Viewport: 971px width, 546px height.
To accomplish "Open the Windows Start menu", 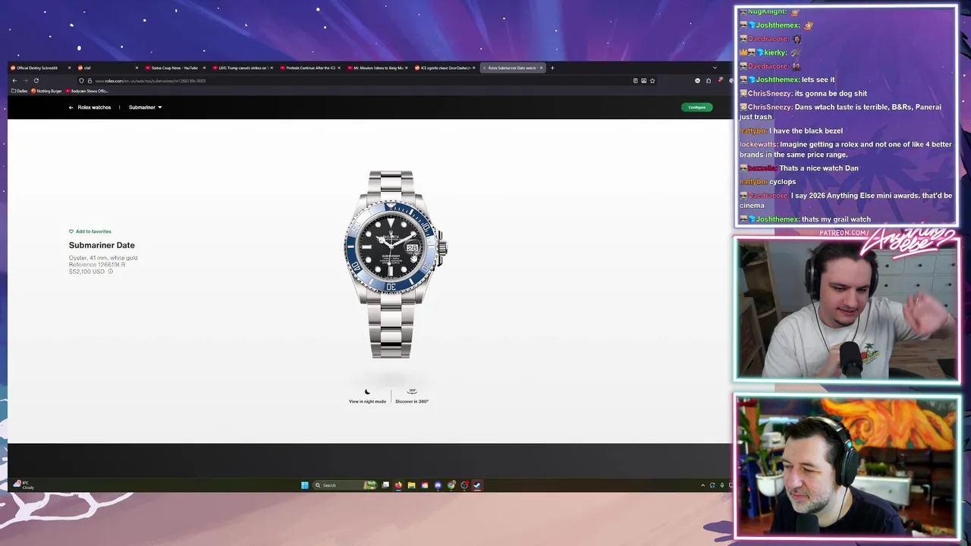I will (x=305, y=485).
